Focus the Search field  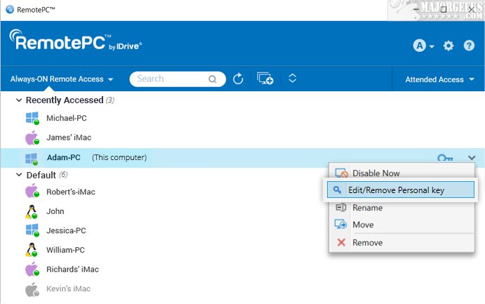coord(178,79)
